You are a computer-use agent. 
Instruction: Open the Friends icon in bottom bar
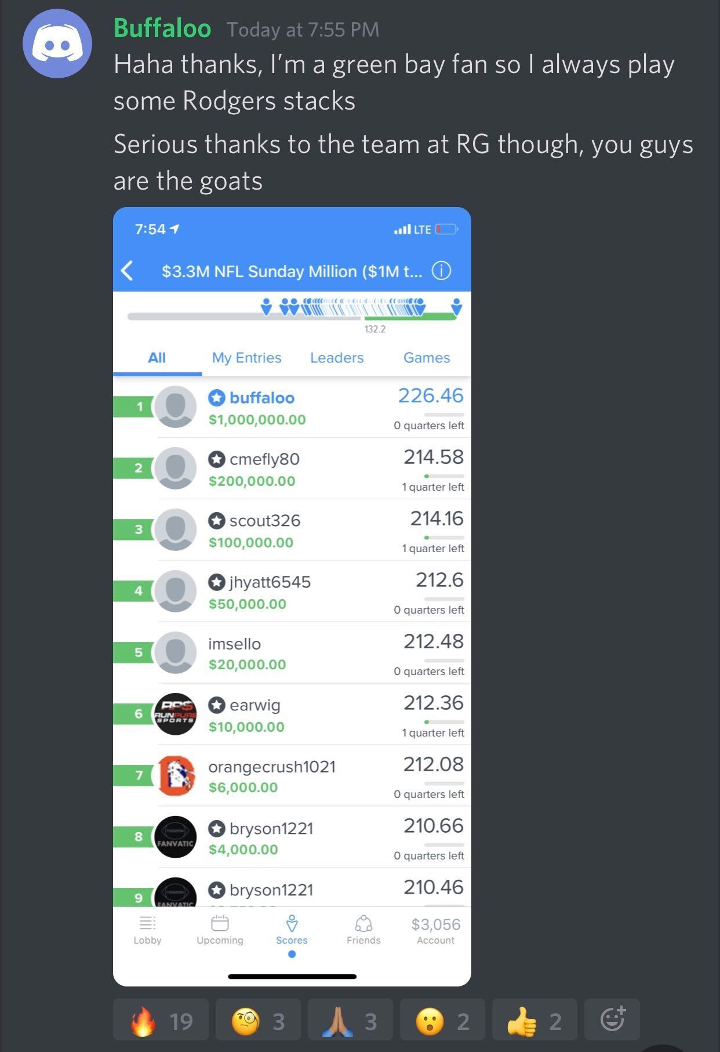(363, 923)
